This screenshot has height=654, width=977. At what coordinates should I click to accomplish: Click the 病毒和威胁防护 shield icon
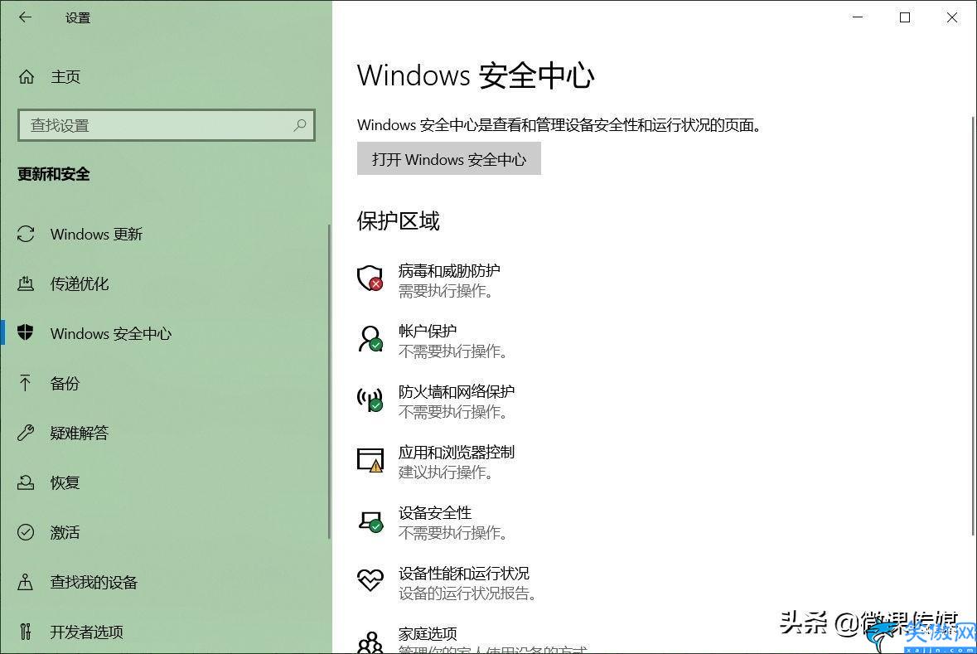(370, 278)
